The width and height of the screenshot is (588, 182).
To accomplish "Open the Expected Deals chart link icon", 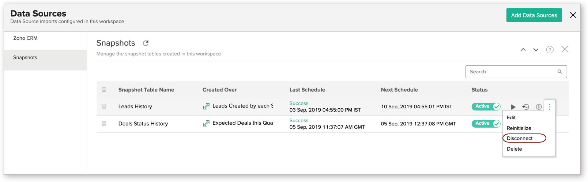I will pyautogui.click(x=206, y=123).
